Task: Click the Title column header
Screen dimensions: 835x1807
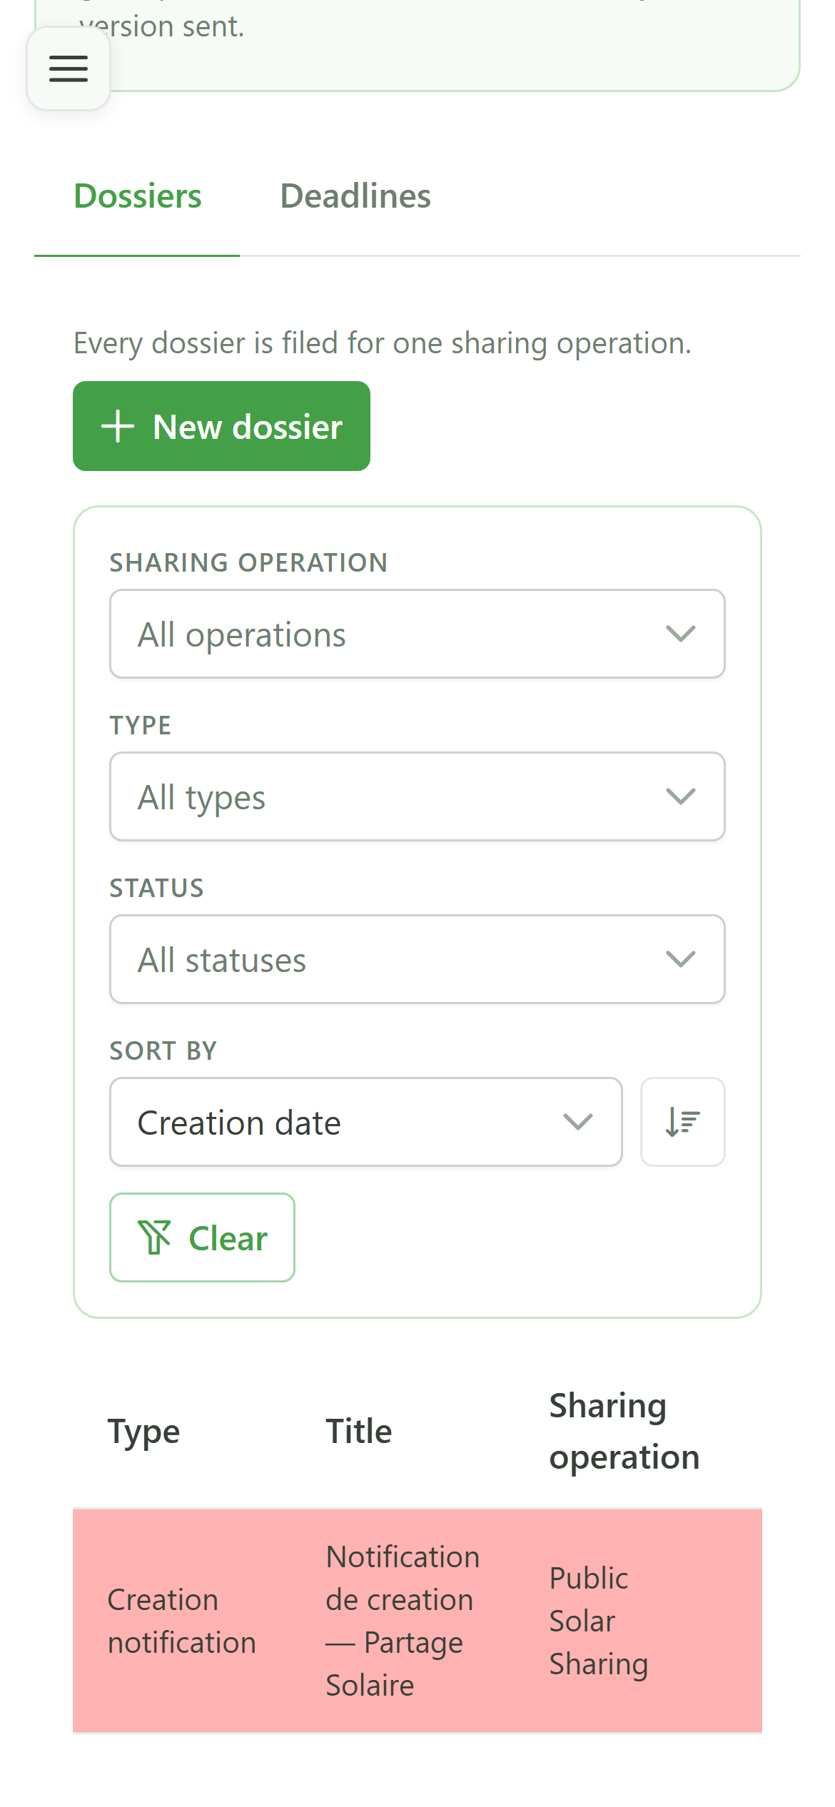Action: coord(359,1432)
